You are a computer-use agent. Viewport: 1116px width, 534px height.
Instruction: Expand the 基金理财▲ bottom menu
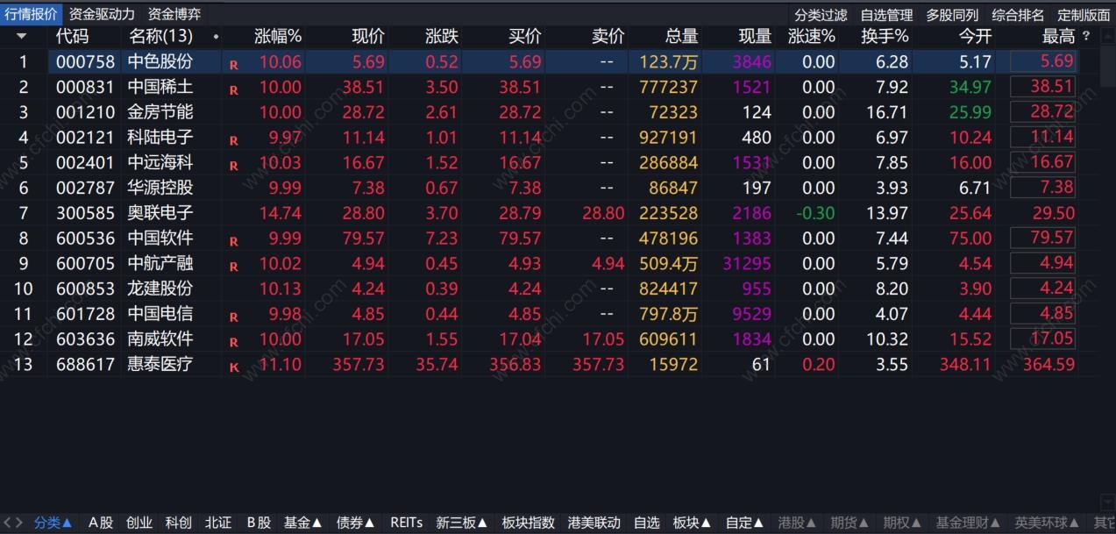point(969,523)
